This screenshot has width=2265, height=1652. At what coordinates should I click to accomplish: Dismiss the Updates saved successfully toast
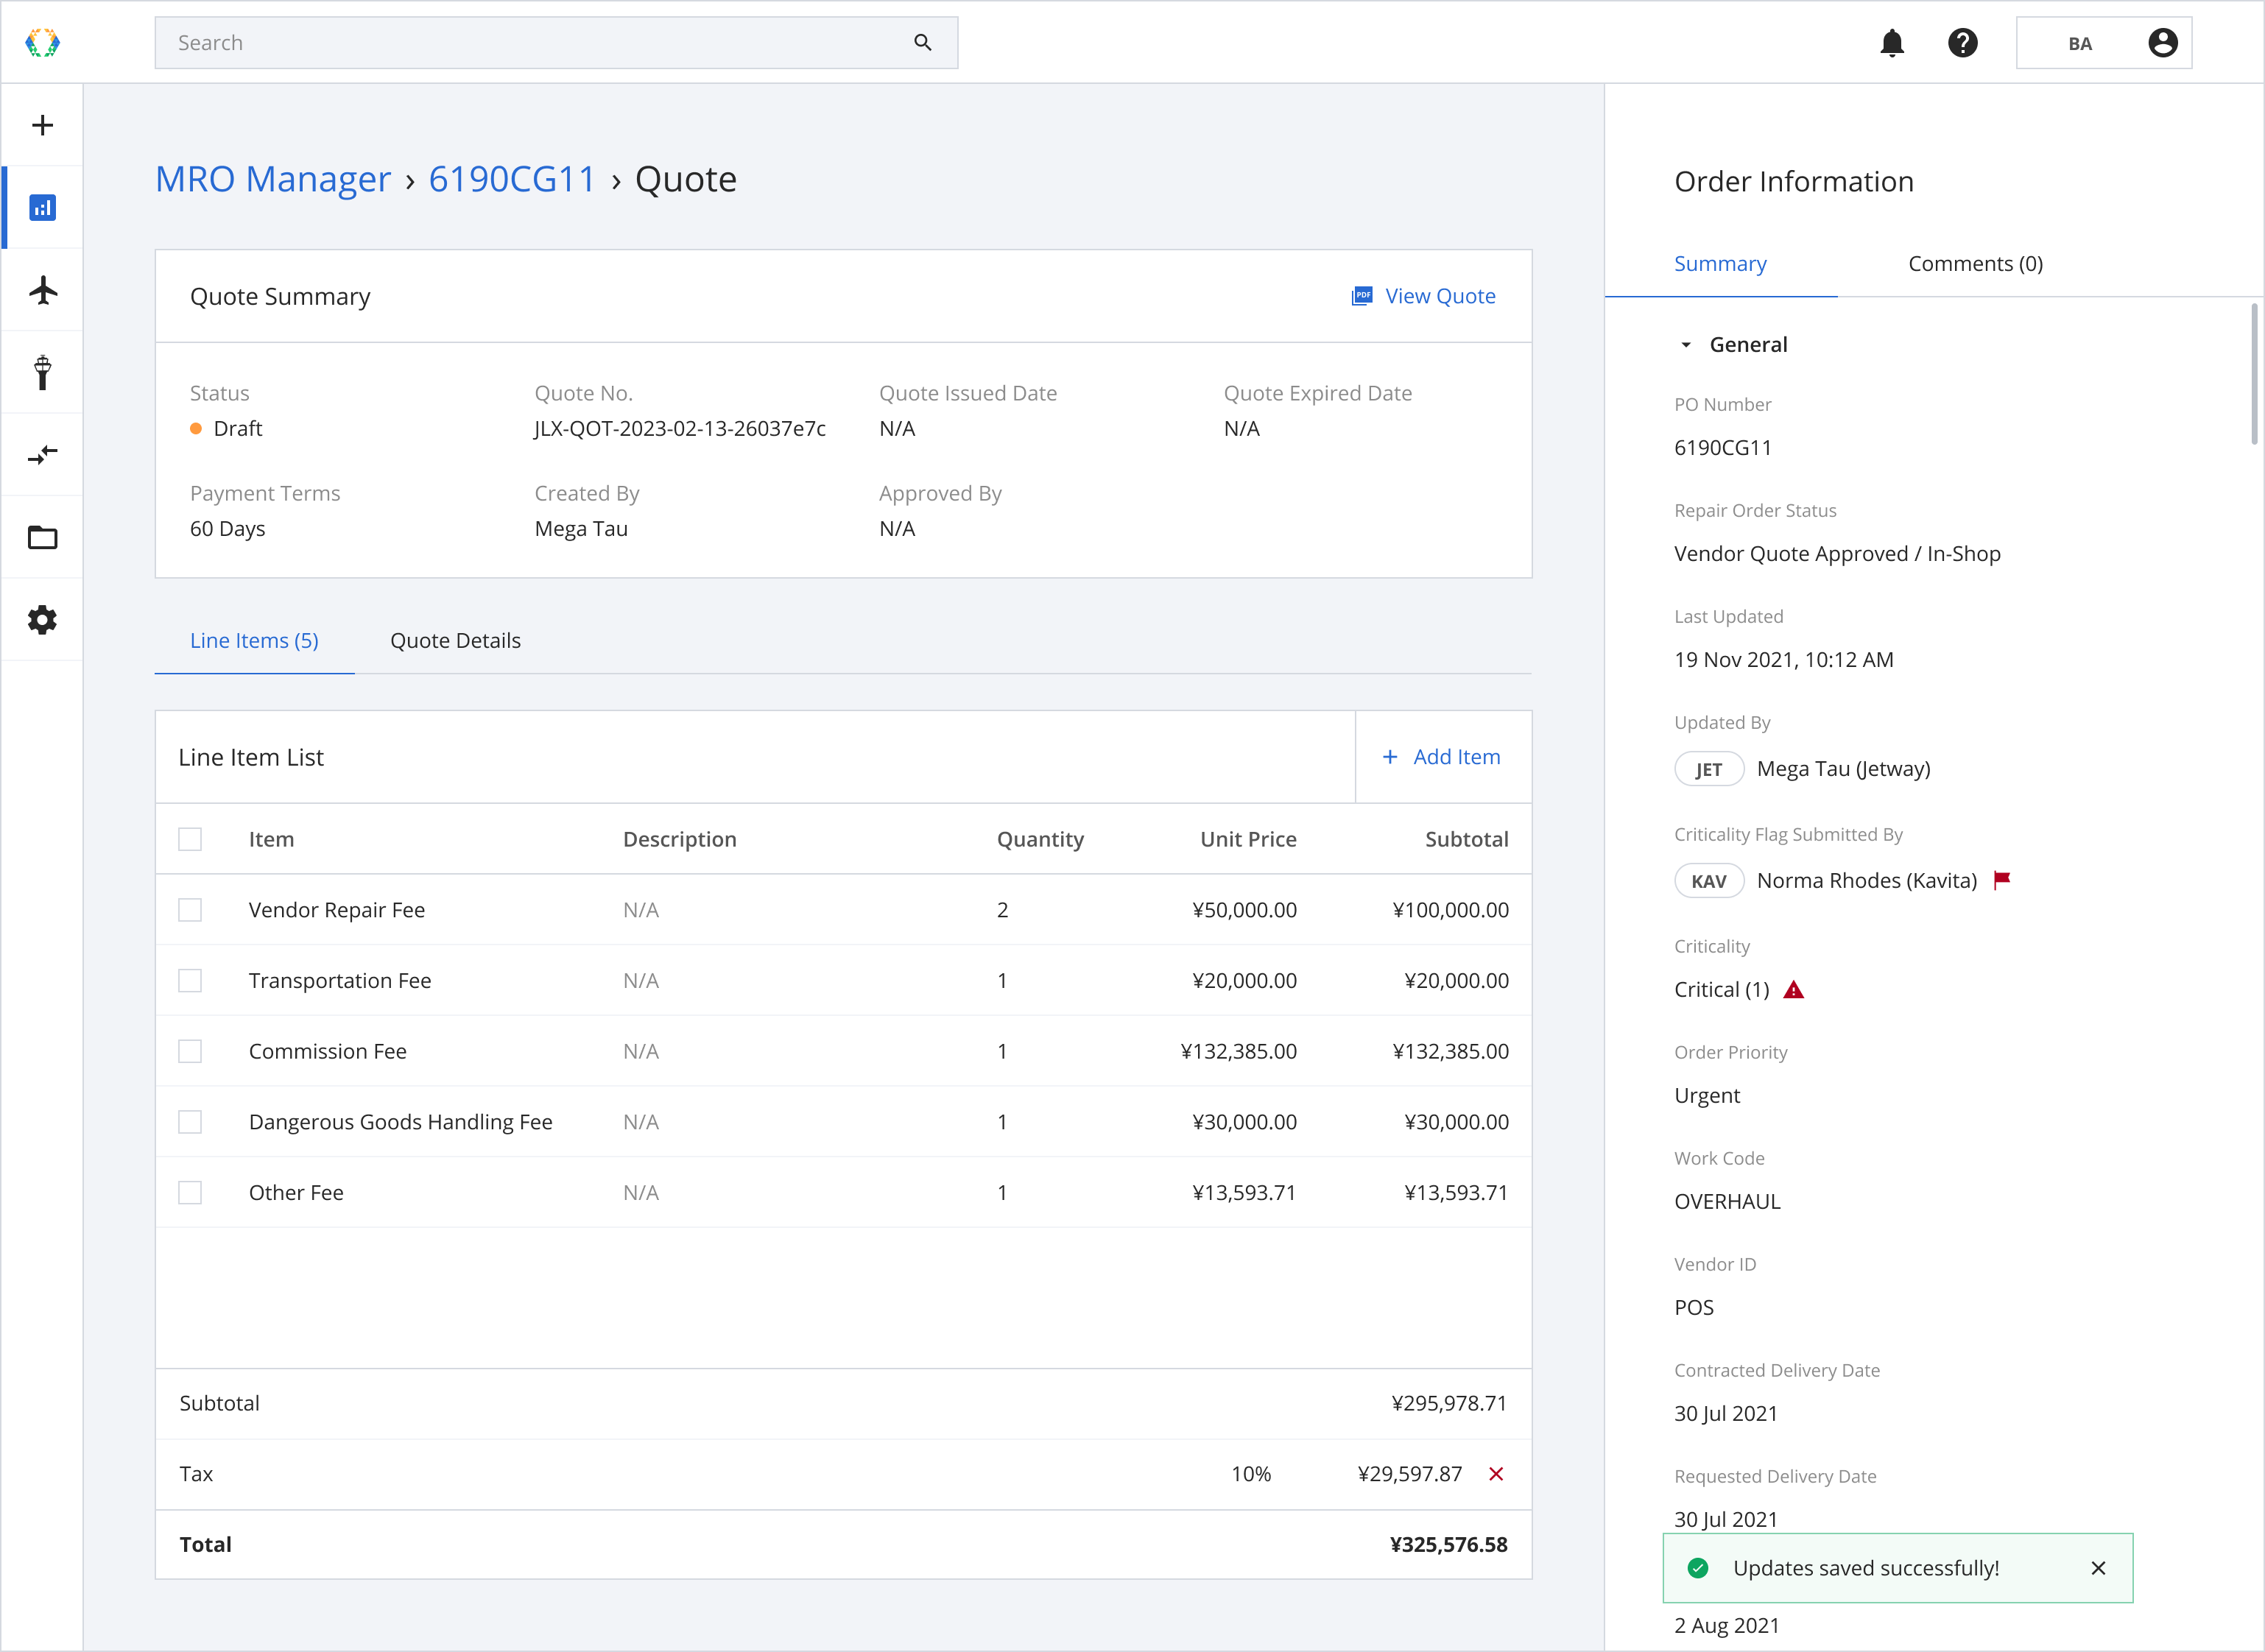pos(2098,1568)
